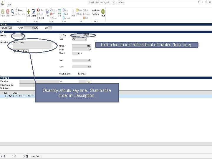
Task: Click the Description scrollbar down arrow
Action: tap(52, 47)
